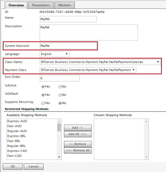Select No for IsDefault
The width and height of the screenshot is (166, 172).
tap(60, 95)
